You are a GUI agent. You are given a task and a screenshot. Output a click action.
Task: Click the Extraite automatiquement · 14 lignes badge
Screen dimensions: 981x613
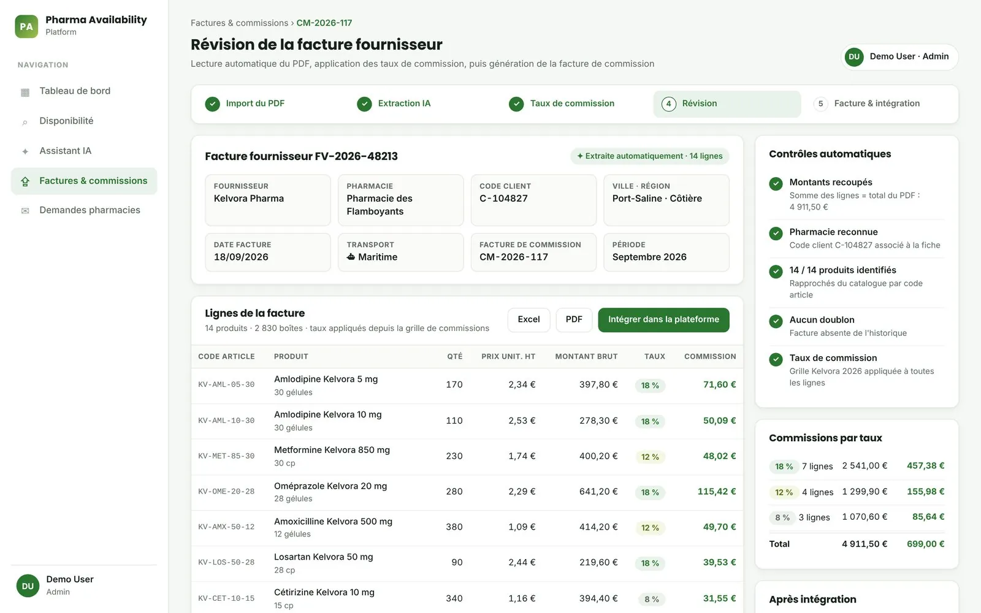[x=649, y=156]
